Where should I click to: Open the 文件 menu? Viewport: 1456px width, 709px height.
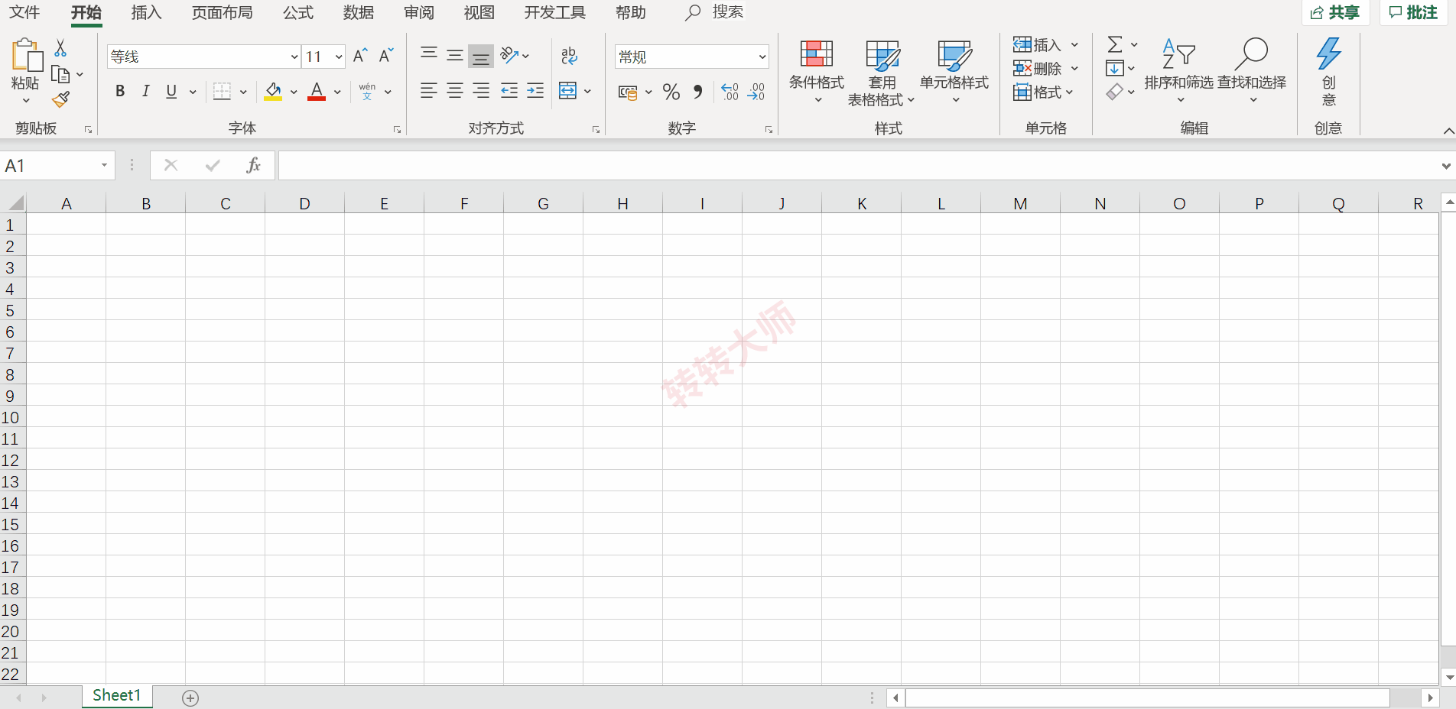click(24, 13)
